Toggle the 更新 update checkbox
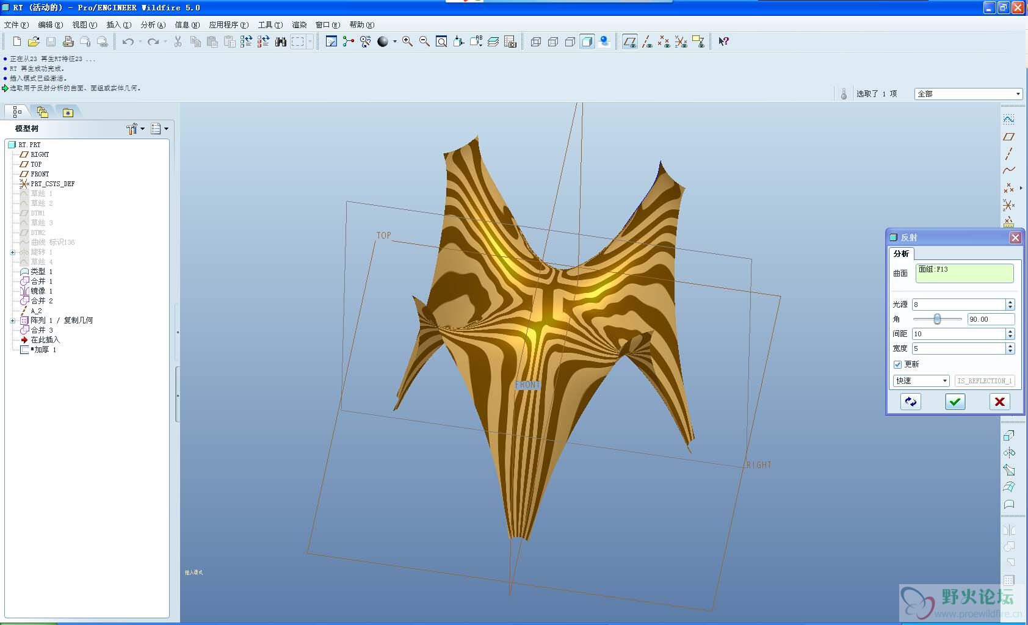The height and width of the screenshot is (625, 1028). coord(897,364)
